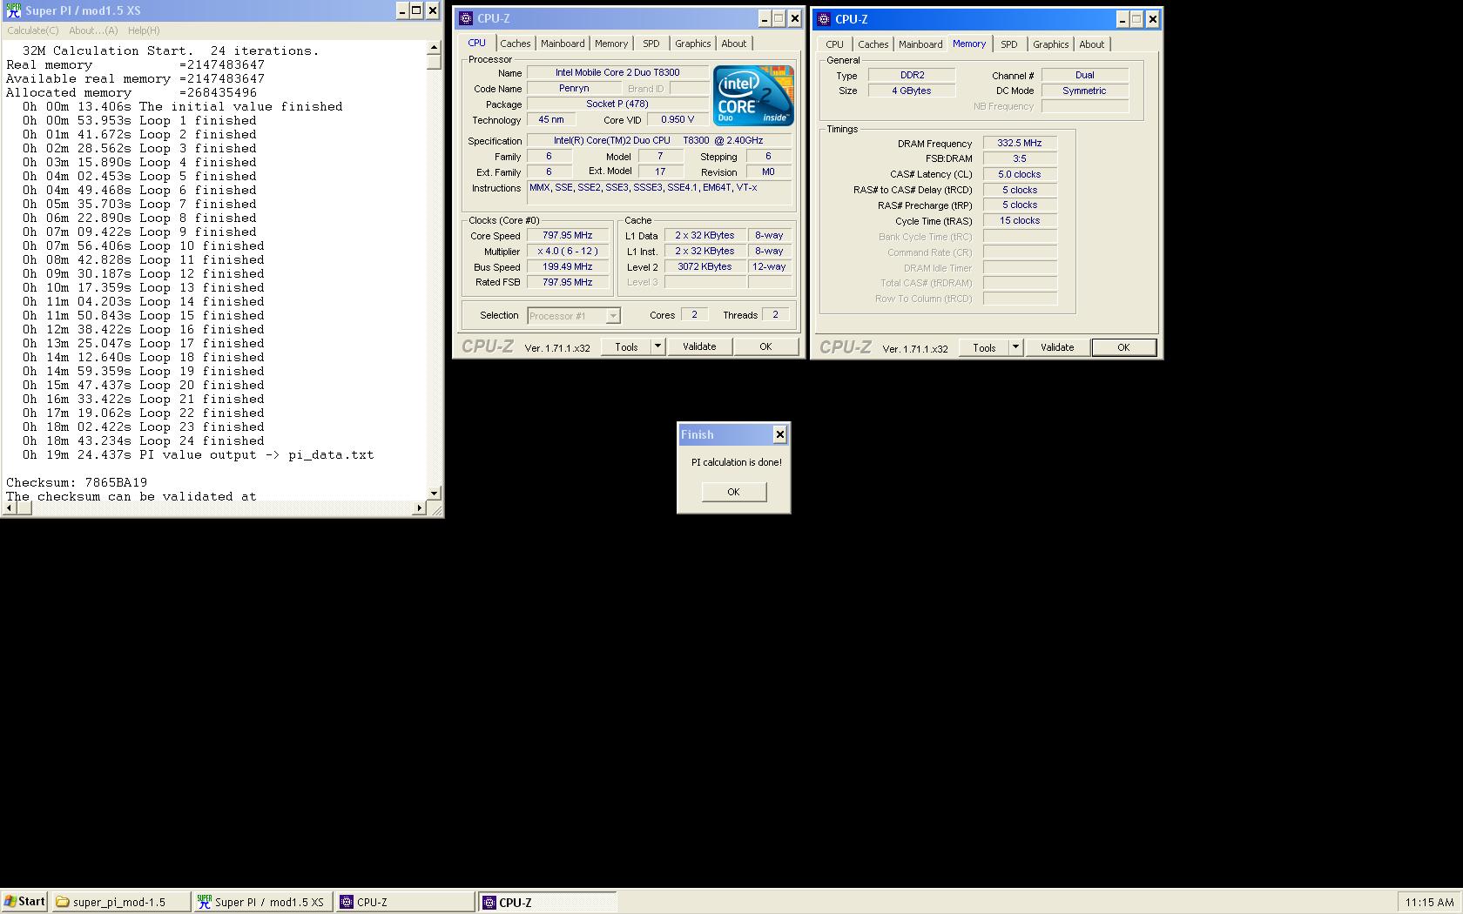The image size is (1463, 914).
Task: Click the FSB:DRAM ratio value 3:5
Action: pyautogui.click(x=1020, y=159)
